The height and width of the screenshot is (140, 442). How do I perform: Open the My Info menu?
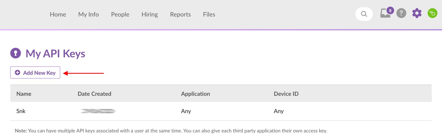tap(88, 15)
